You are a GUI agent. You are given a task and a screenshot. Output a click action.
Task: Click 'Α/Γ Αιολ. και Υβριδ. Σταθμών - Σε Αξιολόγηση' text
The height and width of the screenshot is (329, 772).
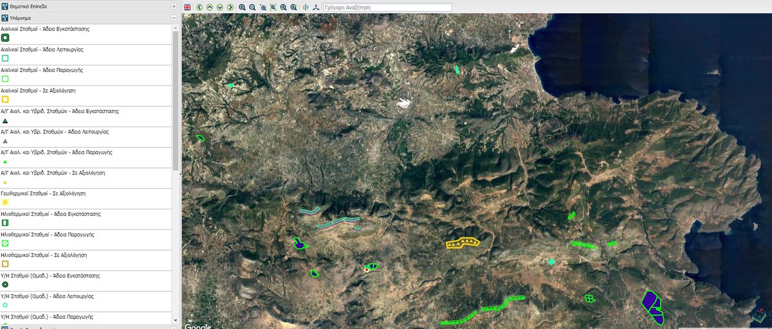[53, 173]
